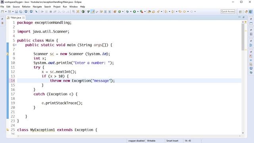Click the Disconnect debug icon

(55, 12)
